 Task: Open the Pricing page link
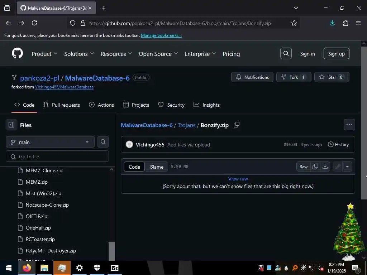point(231,54)
